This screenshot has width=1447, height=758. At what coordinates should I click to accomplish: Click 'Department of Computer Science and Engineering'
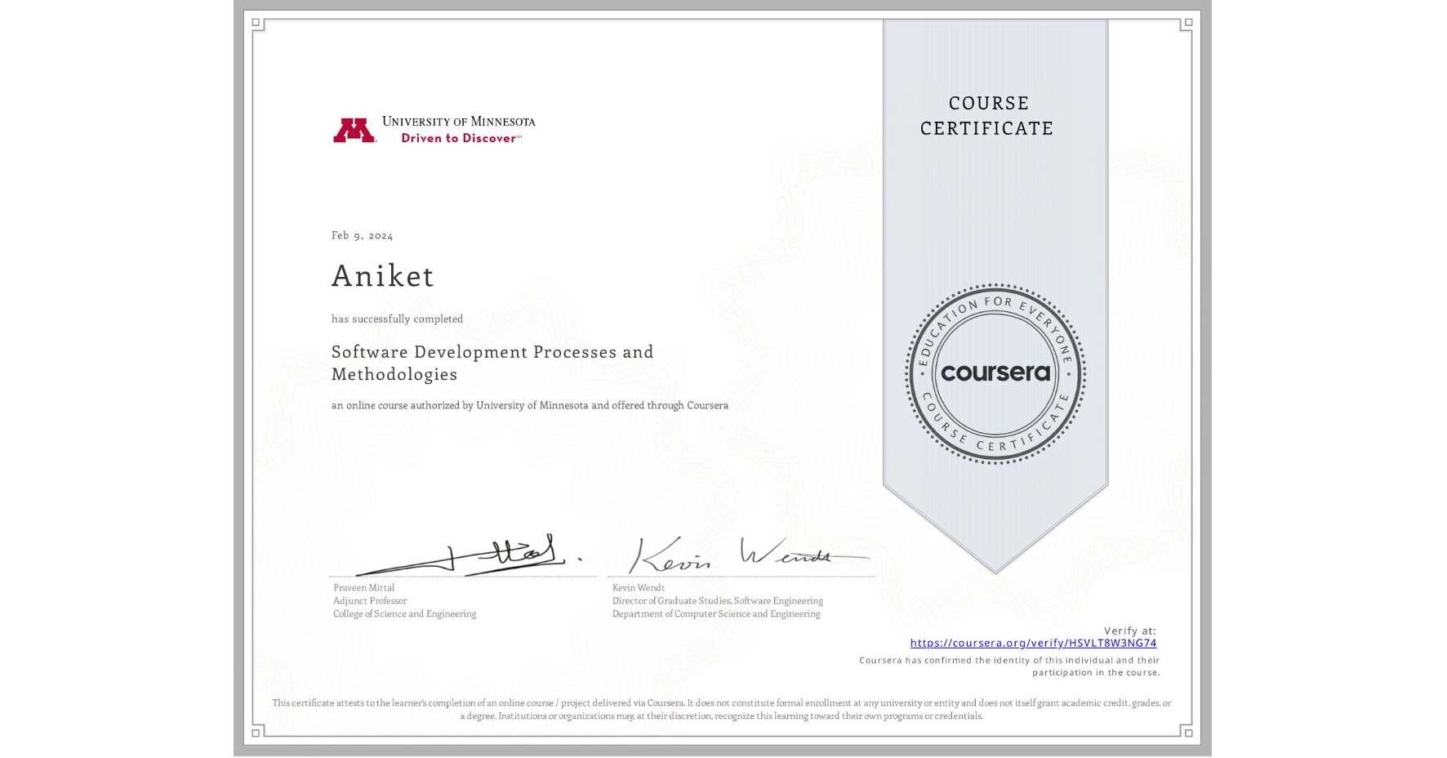coord(716,613)
